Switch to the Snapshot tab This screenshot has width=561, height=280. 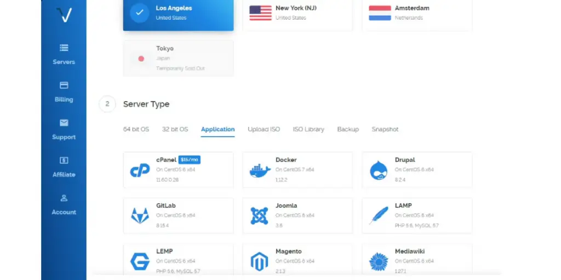click(385, 129)
